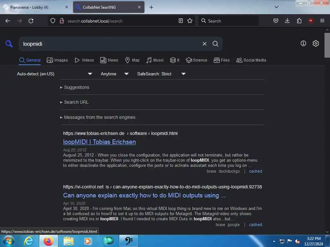Open SafeSearch: Strict dropdown
330x247 pixels.
pos(161,74)
